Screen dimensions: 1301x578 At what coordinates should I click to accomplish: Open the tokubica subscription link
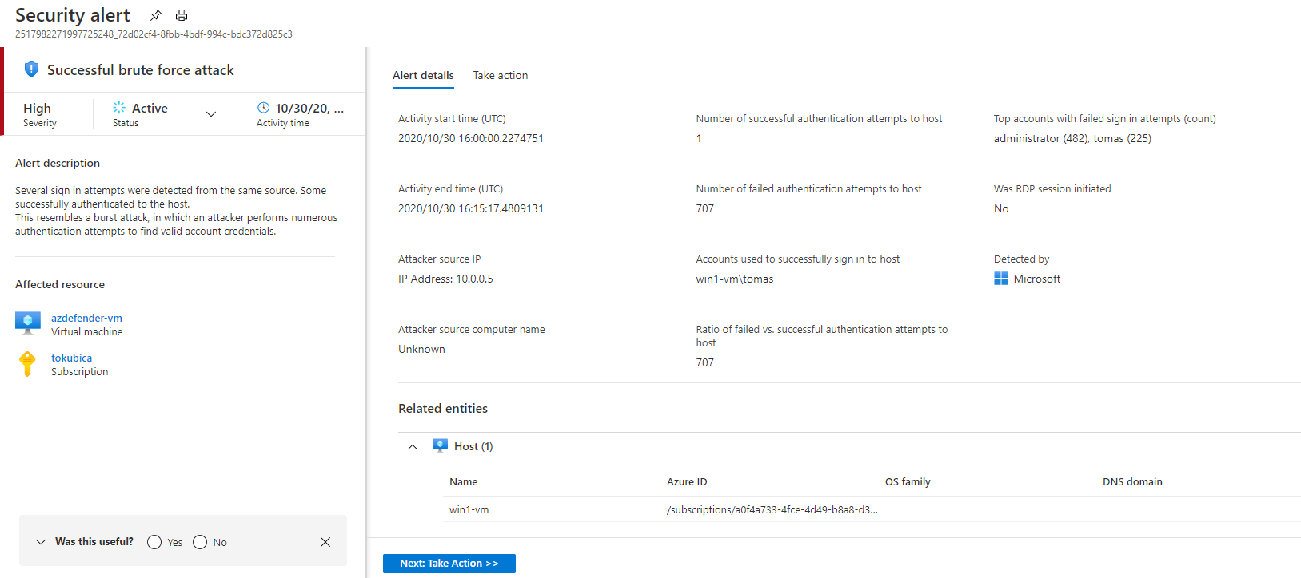click(71, 358)
